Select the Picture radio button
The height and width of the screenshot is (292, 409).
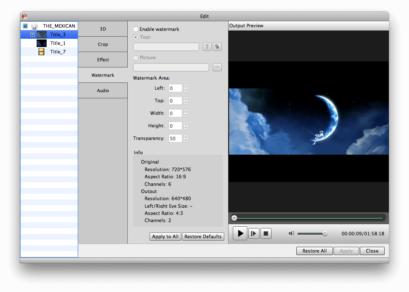(136, 58)
